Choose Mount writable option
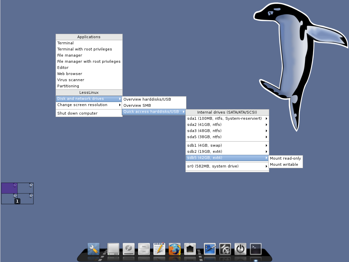This screenshot has width=349, height=262. (x=284, y=164)
